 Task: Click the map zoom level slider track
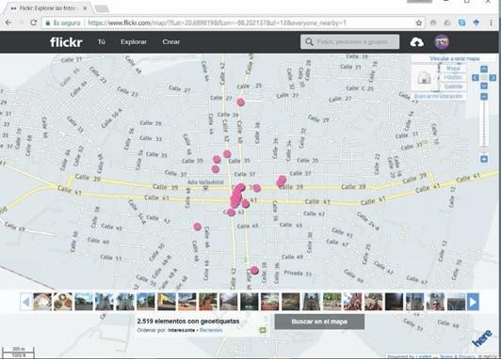tap(484, 126)
